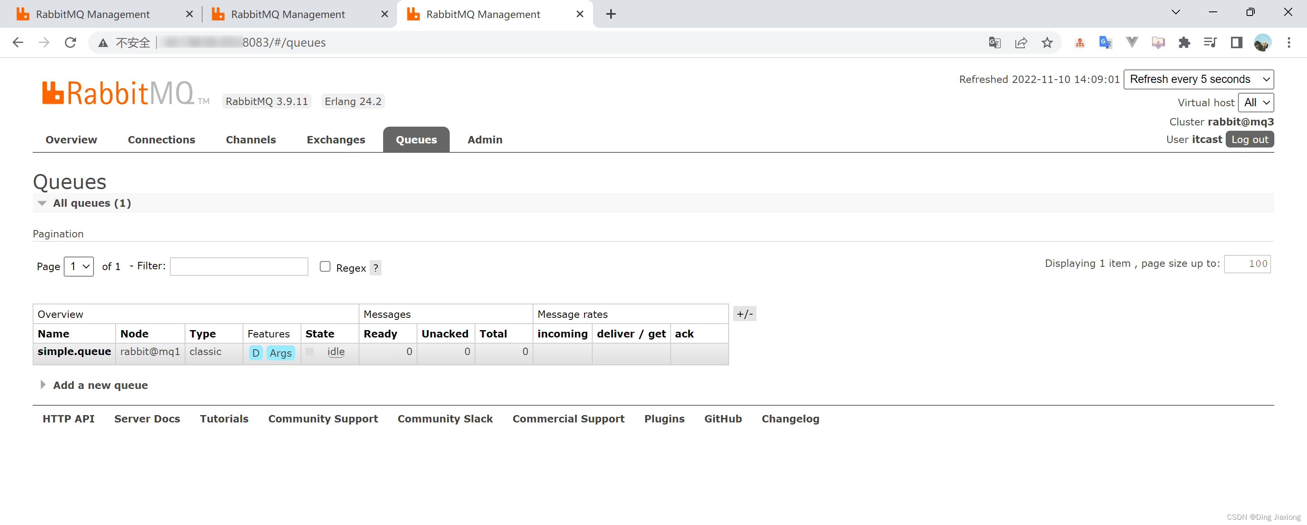
Task: Open the Commercial Support link
Action: (568, 419)
